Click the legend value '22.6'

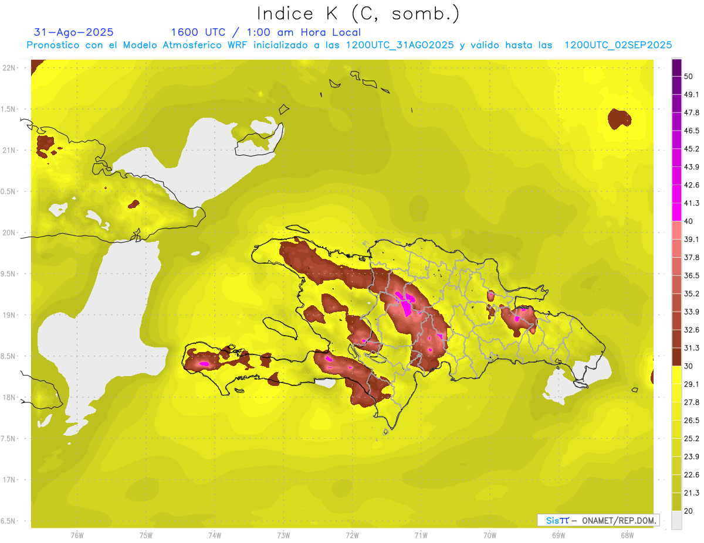coord(692,474)
